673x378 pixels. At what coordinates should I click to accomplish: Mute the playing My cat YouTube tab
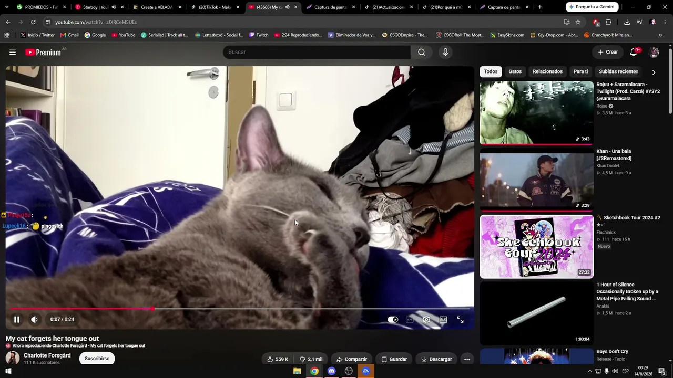pyautogui.click(x=287, y=7)
